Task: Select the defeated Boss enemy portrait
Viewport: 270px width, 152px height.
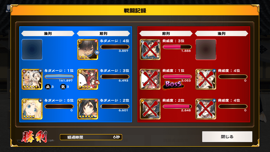Action: point(150,79)
